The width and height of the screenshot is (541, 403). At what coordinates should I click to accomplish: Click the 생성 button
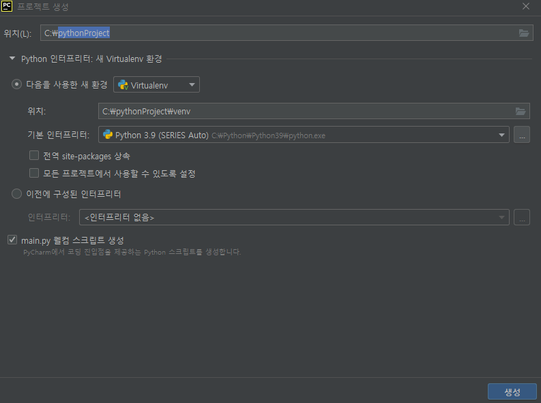point(512,391)
